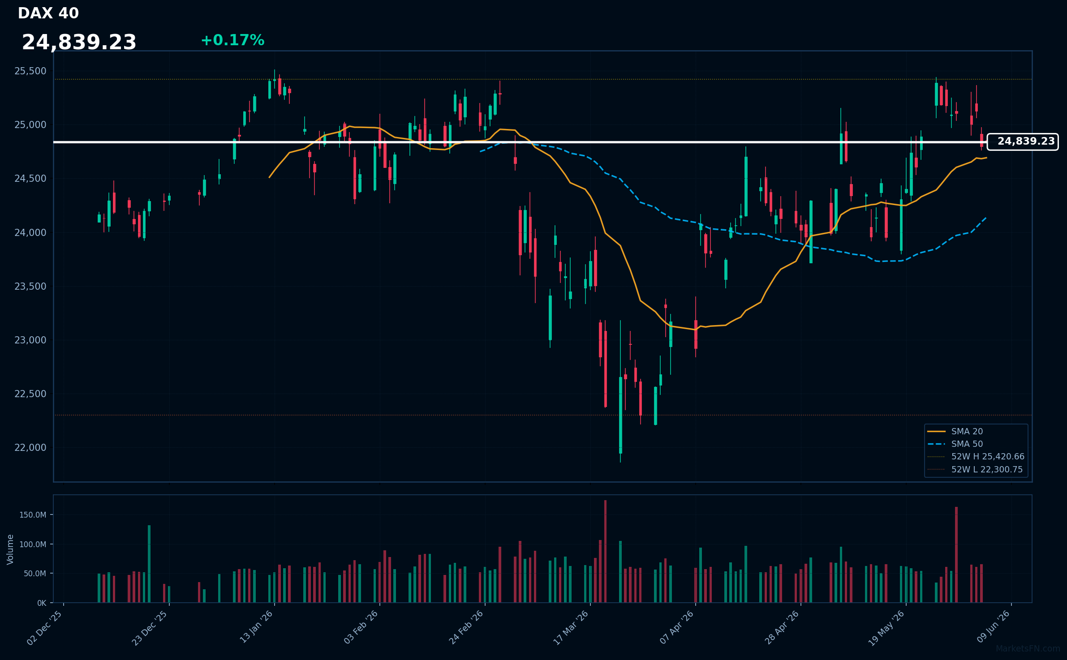This screenshot has width=1067, height=660.
Task: Click the large headline price 24,839.23
Action: click(x=79, y=43)
